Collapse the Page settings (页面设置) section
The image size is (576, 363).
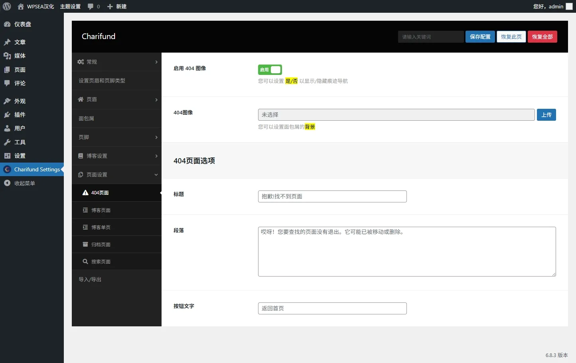click(x=116, y=175)
